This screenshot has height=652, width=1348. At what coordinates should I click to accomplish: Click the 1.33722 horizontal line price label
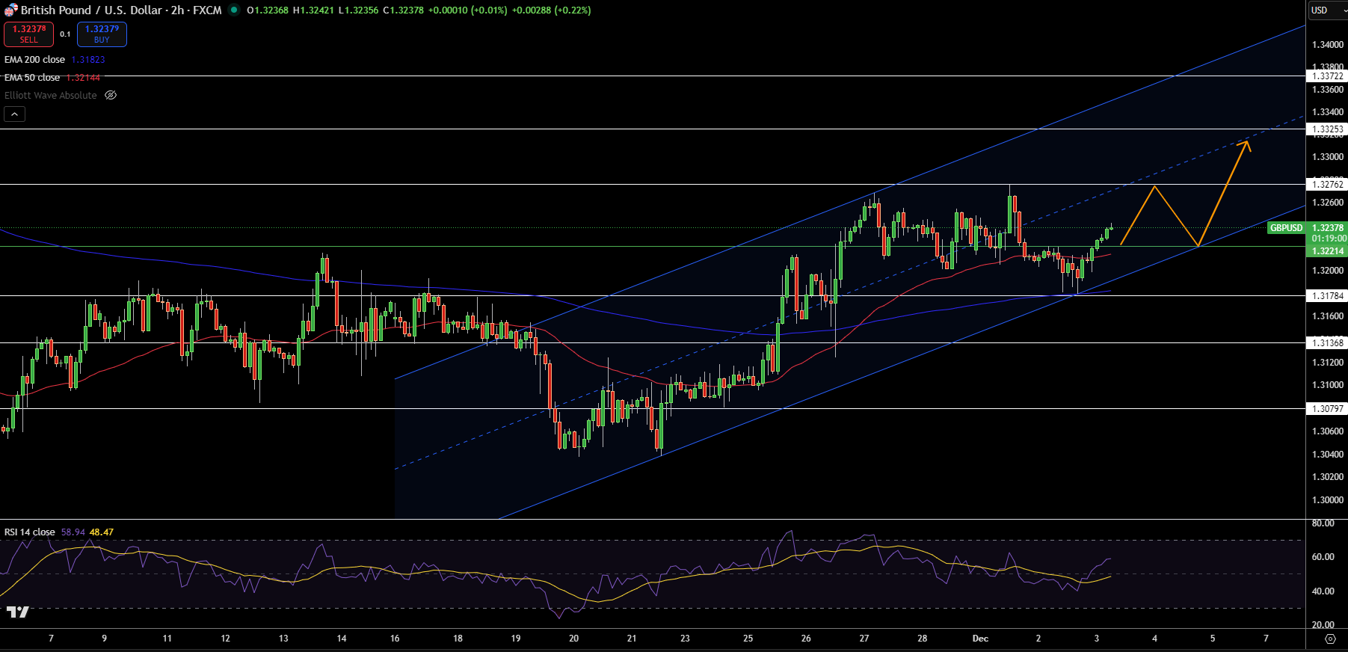pyautogui.click(x=1328, y=76)
